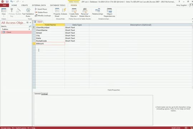Click Modify Lookups in the ribbon
This screenshot has width=193, height=129.
click(x=43, y=15)
